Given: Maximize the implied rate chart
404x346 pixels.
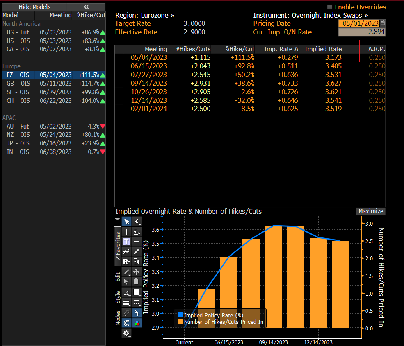Looking at the screenshot, I should [x=371, y=211].
